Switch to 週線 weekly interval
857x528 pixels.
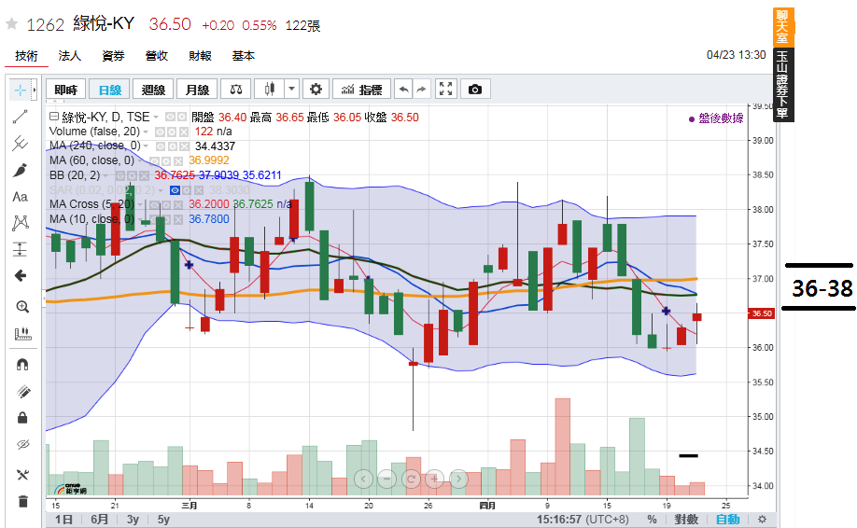coord(153,90)
